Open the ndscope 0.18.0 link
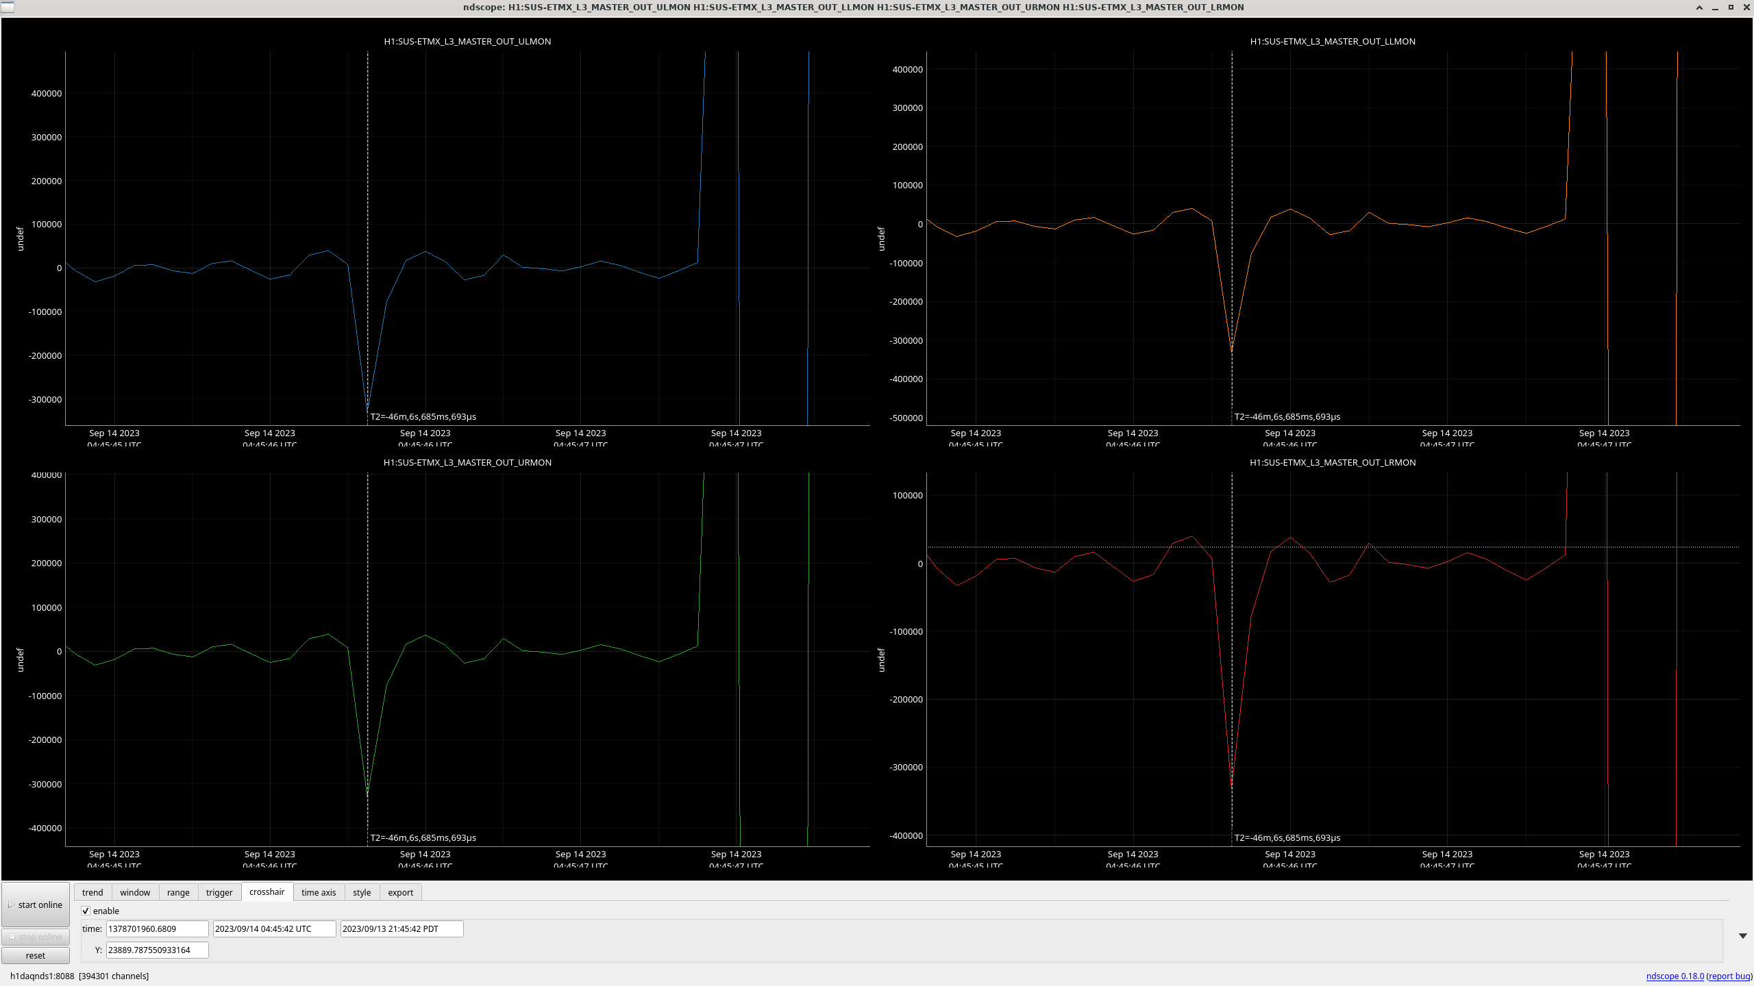This screenshot has width=1754, height=986. [1675, 976]
